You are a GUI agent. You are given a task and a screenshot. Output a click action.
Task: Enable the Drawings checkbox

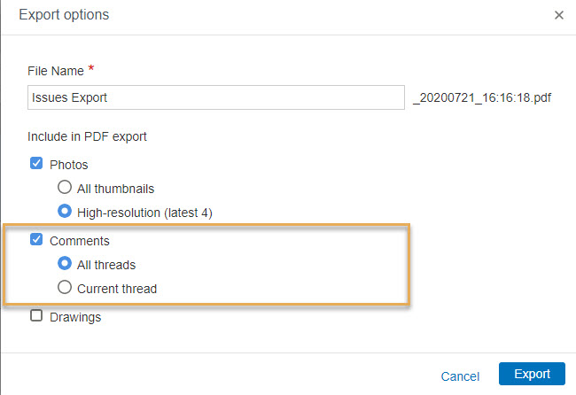[x=36, y=316]
